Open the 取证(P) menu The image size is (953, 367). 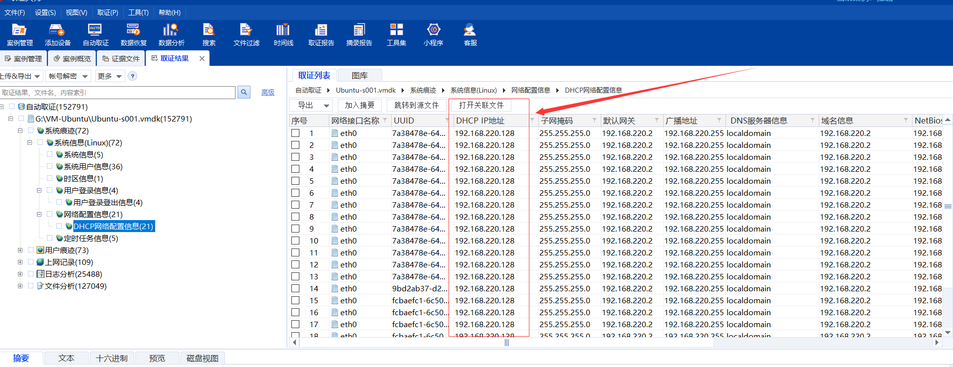coord(107,12)
